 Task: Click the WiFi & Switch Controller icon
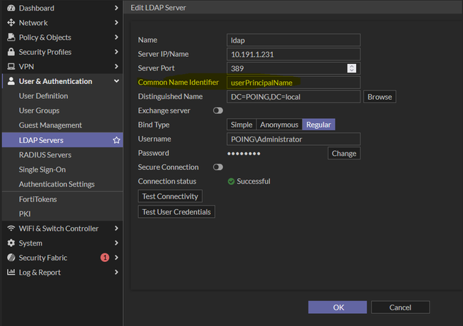[x=11, y=228]
